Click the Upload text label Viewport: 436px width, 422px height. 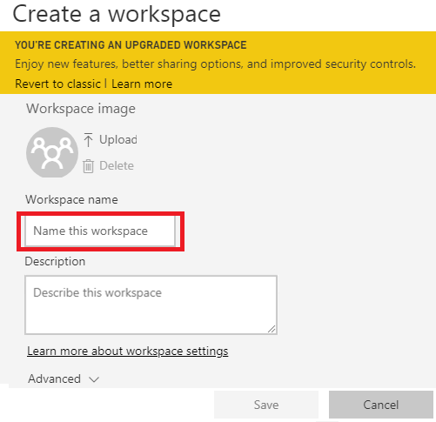(118, 139)
